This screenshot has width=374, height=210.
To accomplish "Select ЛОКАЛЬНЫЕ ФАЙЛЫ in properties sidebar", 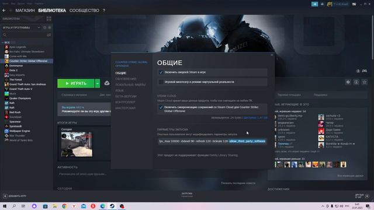I will (x=130, y=85).
